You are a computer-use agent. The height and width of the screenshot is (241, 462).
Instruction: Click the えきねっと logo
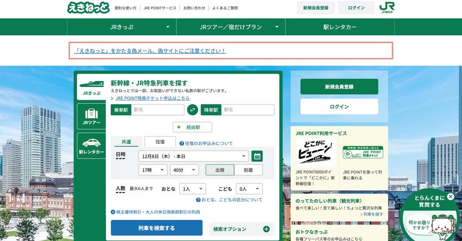tap(88, 8)
